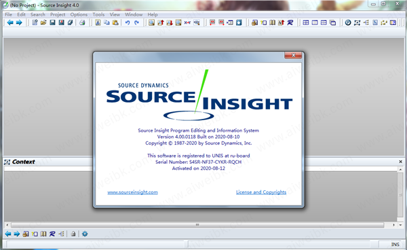Click the first Save floppy icon
The image size is (407, 250).
click(52, 22)
